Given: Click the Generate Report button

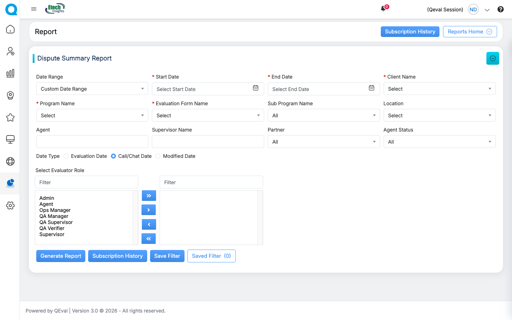Looking at the screenshot, I should coord(61,256).
